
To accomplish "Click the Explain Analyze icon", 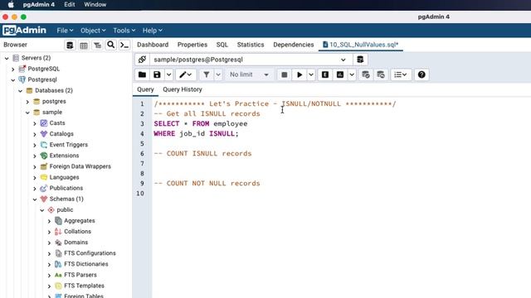I will pyautogui.click(x=340, y=74).
